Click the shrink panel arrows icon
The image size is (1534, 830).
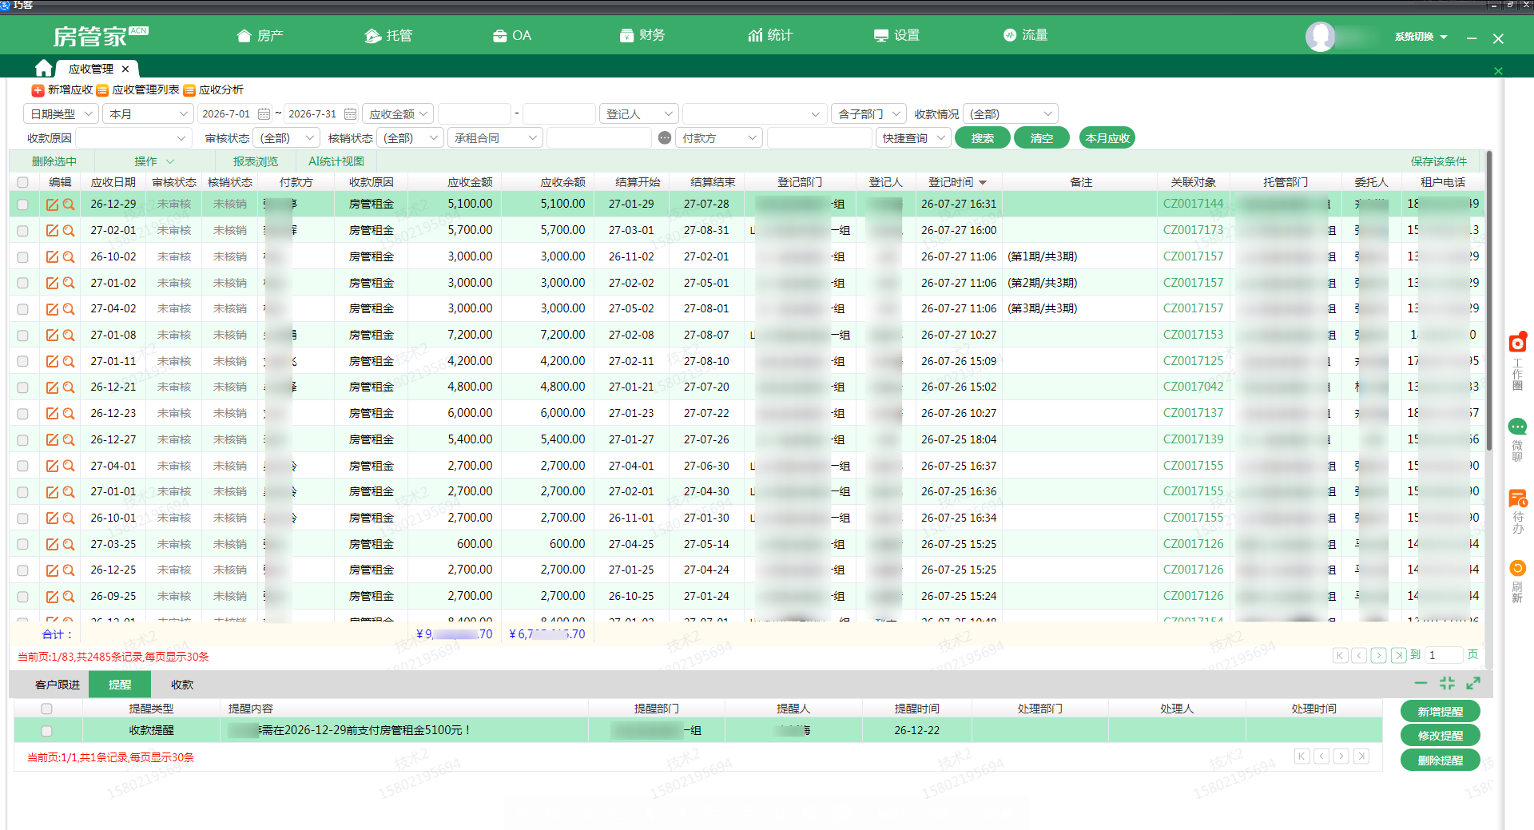pos(1447,683)
